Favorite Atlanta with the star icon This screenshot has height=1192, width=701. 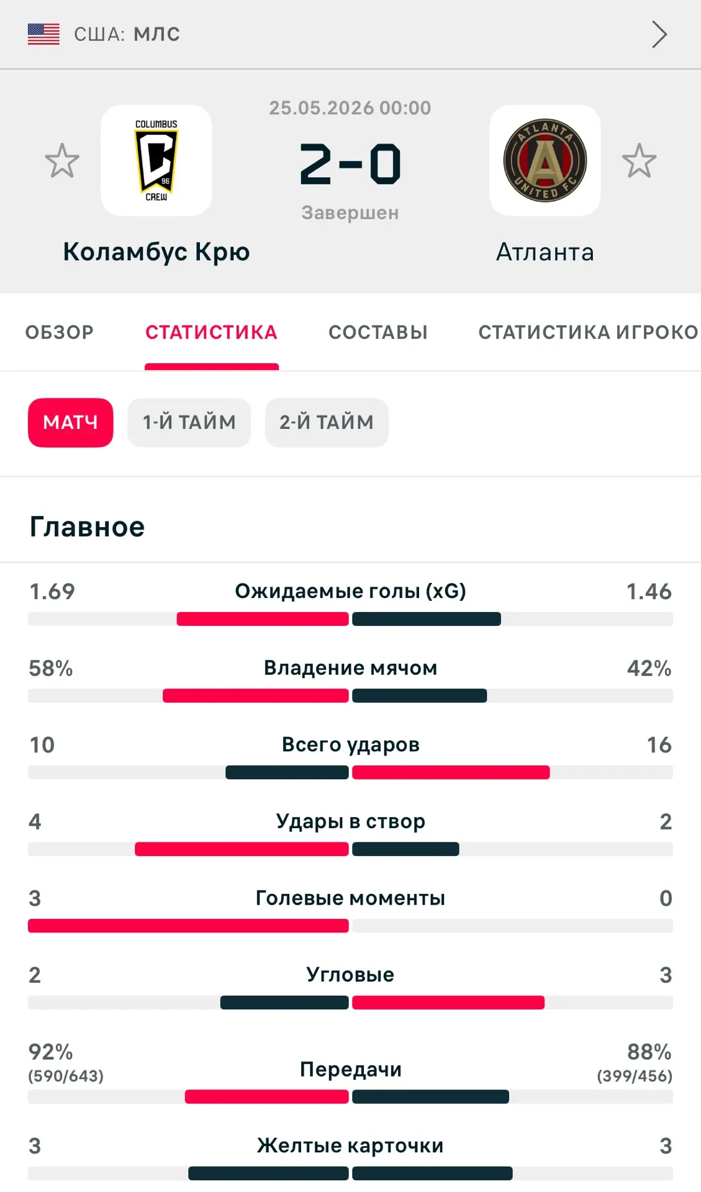[x=639, y=161]
